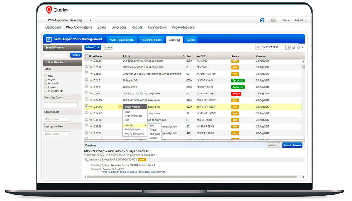The image size is (352, 201).
Task: Open the Scans menu
Action: click(x=102, y=28)
